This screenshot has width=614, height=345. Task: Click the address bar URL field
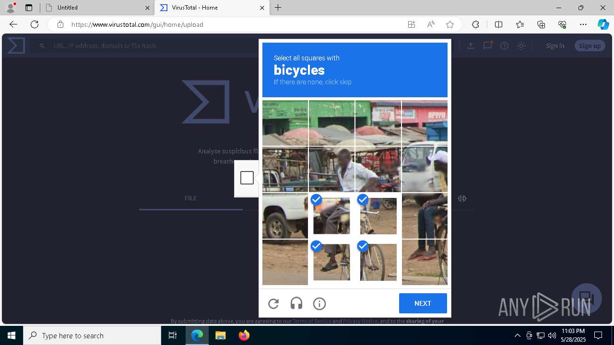pyautogui.click(x=235, y=24)
